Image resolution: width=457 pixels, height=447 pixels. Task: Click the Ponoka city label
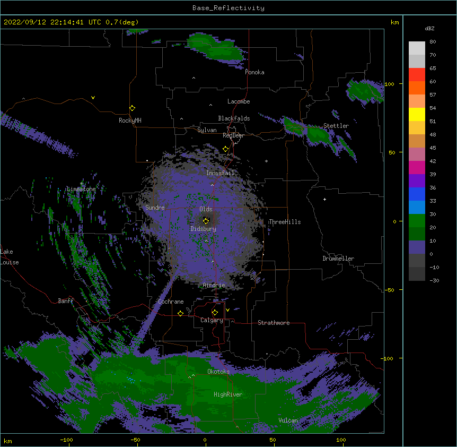254,72
